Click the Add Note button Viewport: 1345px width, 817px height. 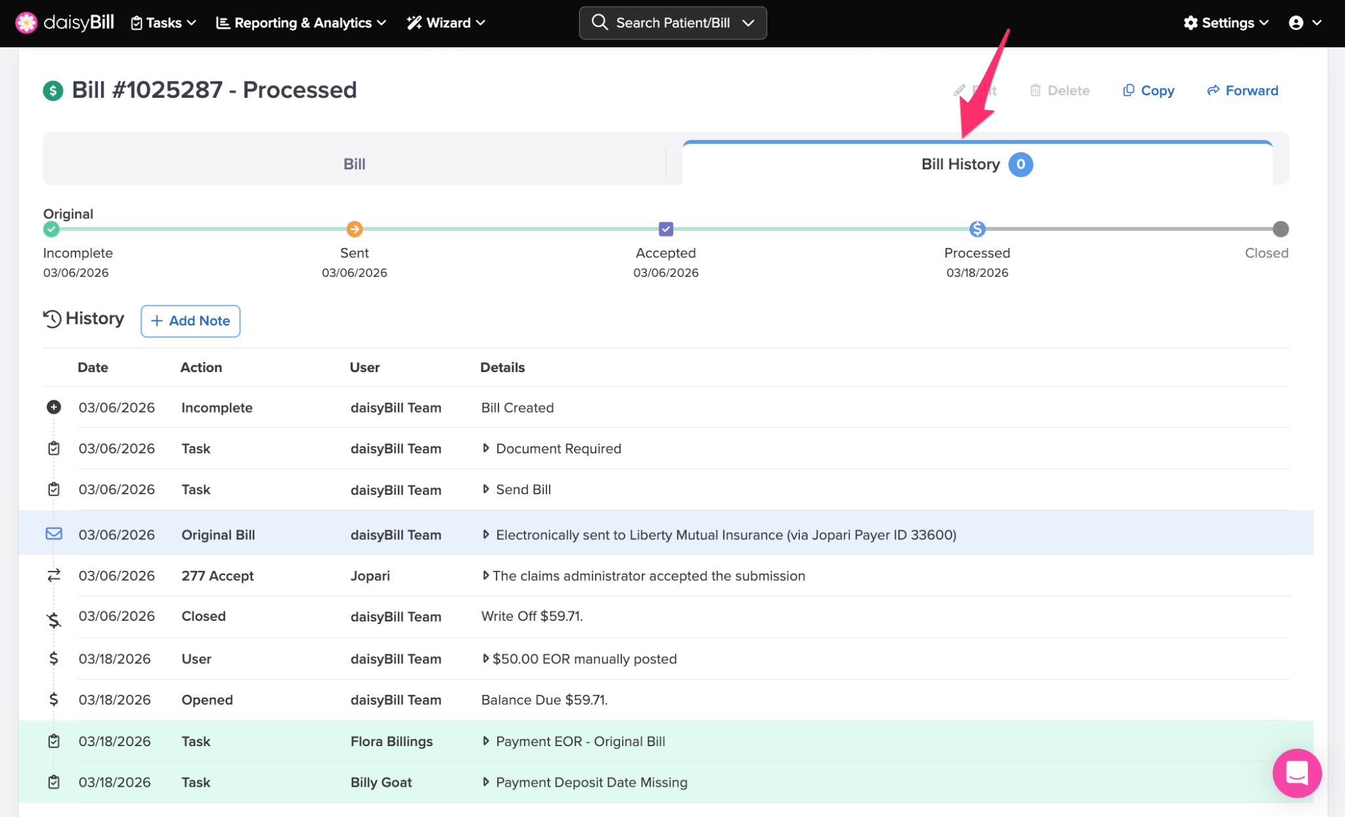point(190,321)
